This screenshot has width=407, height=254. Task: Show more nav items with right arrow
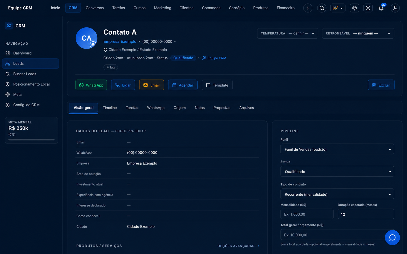[308, 8]
